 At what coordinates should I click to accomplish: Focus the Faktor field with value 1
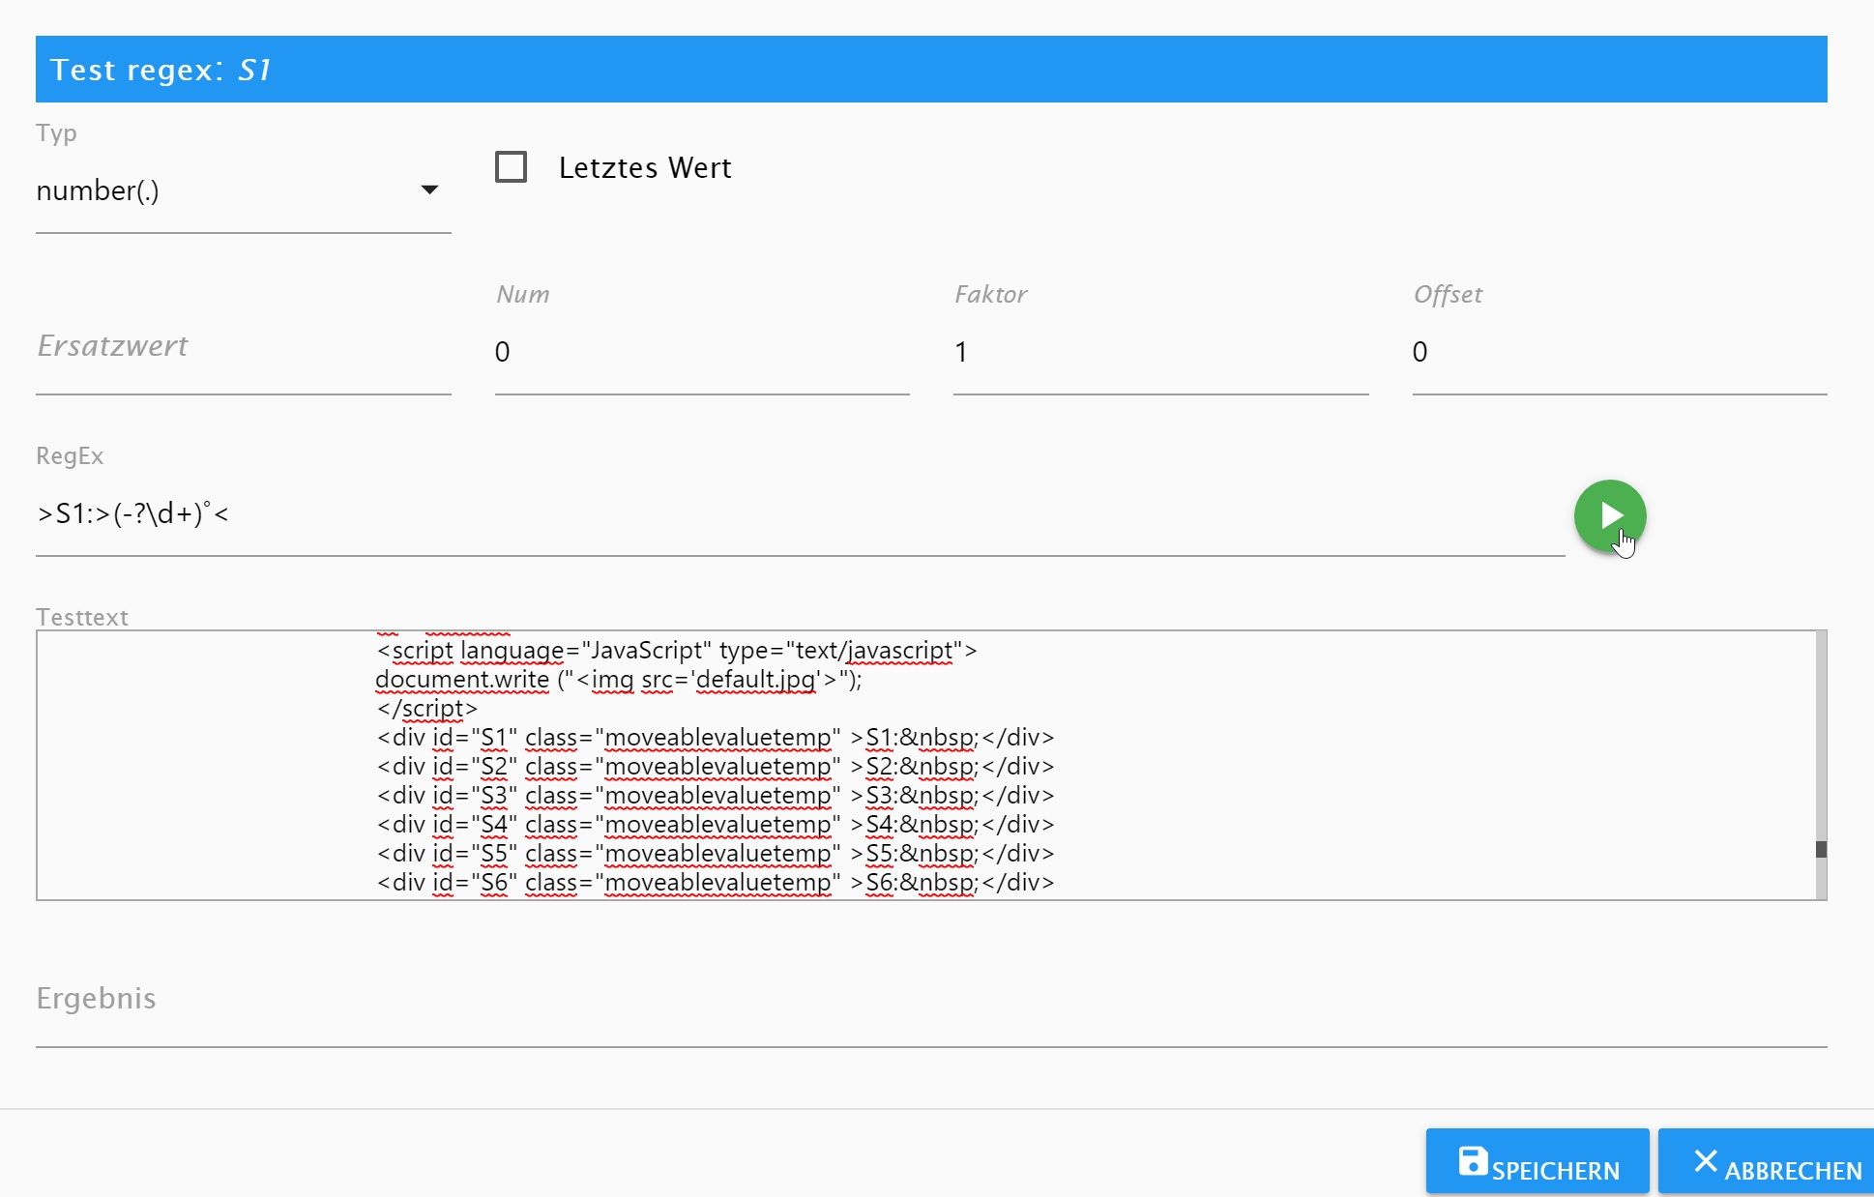1160,352
